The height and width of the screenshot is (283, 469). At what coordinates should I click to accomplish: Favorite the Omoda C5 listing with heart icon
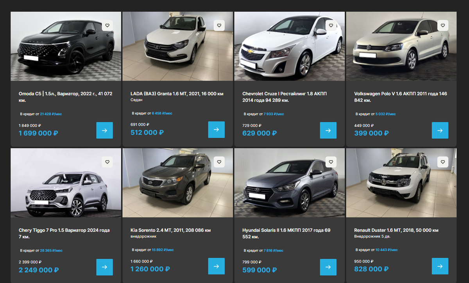pos(107,25)
